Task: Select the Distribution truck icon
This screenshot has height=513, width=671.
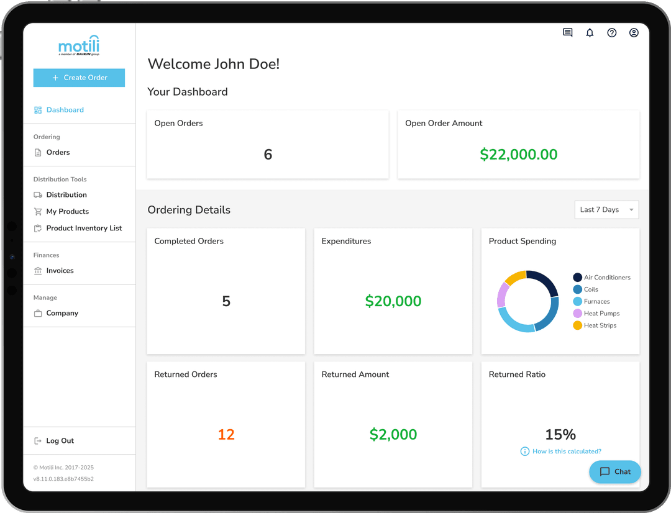Action: point(37,194)
